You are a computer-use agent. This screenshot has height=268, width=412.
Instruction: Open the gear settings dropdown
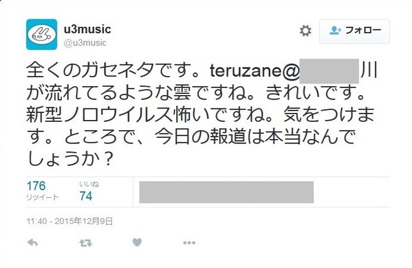[305, 31]
